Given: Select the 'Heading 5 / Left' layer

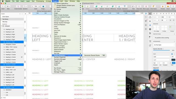Looking at the screenshot, I should tap(12, 75).
